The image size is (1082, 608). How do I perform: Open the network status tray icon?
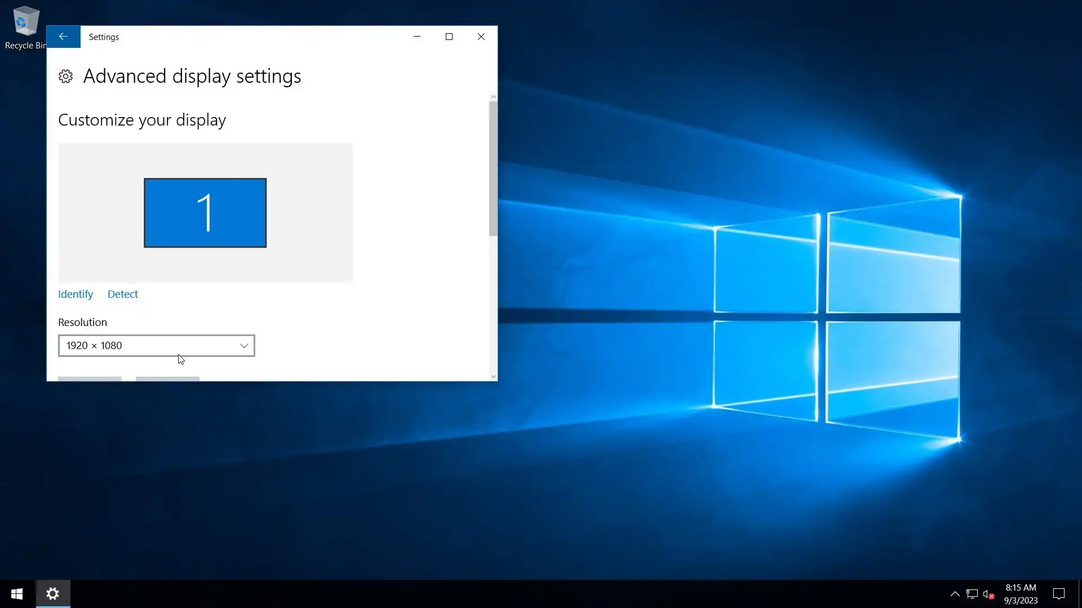tap(972, 594)
